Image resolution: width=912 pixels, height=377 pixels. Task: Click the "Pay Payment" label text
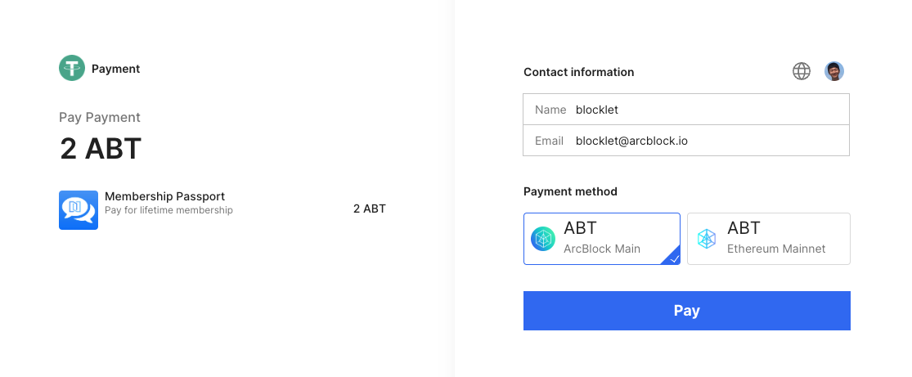point(100,117)
